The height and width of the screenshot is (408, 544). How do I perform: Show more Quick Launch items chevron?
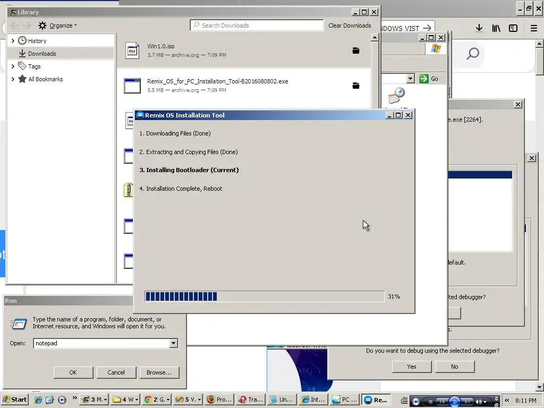[74, 397]
